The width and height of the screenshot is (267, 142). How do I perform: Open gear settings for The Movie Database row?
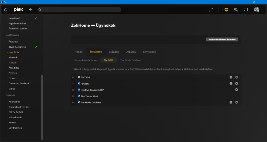pyautogui.click(x=237, y=102)
